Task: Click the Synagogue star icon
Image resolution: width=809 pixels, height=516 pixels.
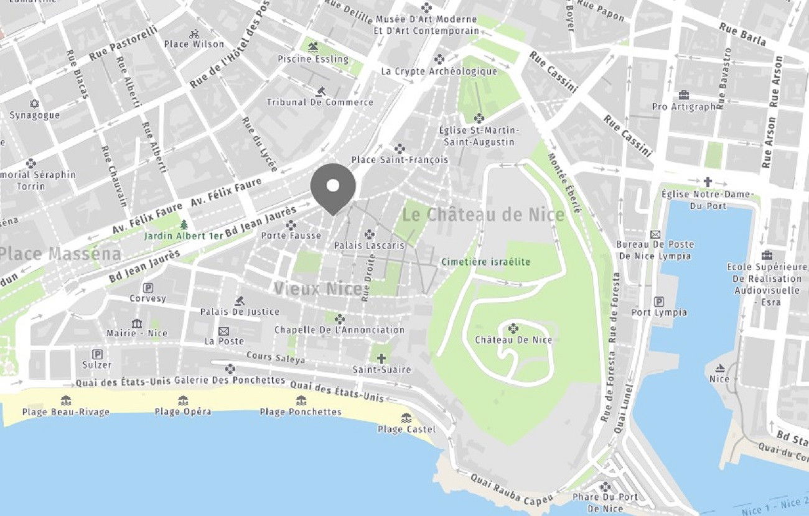Action: click(34, 104)
